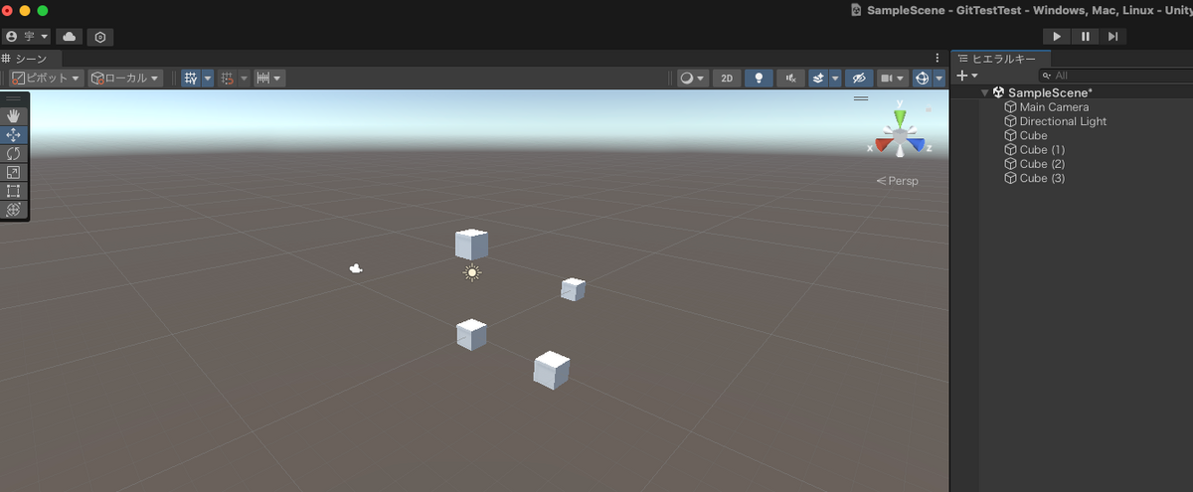Click the red X axis gizmo cone
This screenshot has width=1193, height=492.
point(882,142)
